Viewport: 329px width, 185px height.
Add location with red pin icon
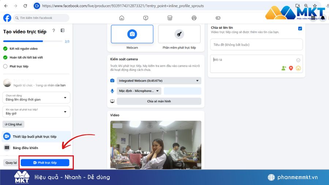coord(291,68)
